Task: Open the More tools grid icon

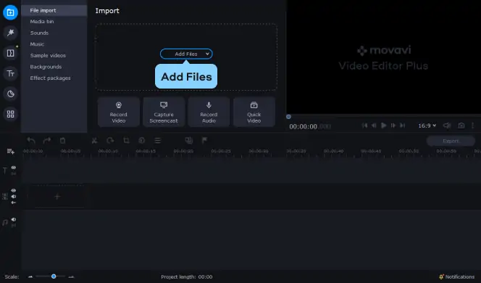Action: [10, 114]
